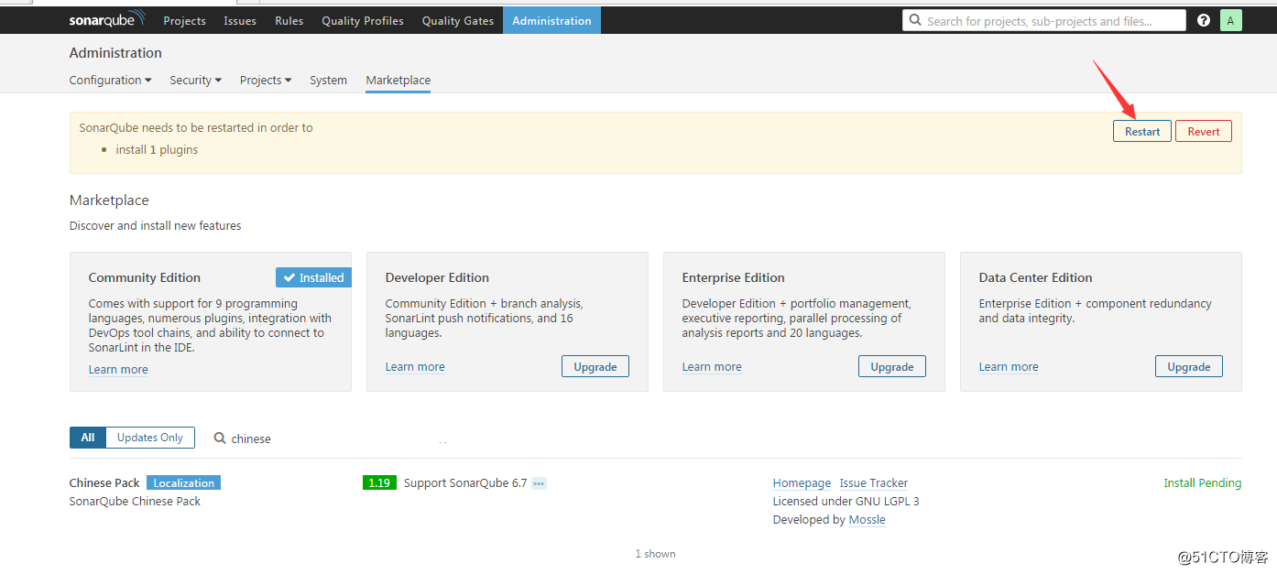Open Quality Gates
The width and height of the screenshot is (1277, 574).
458,20
